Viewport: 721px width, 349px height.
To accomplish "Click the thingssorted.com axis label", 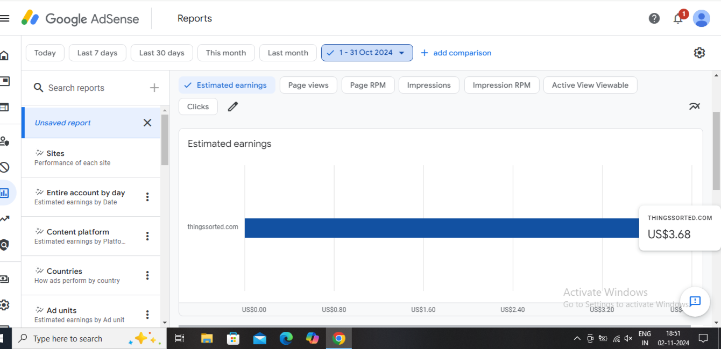I will (213, 226).
